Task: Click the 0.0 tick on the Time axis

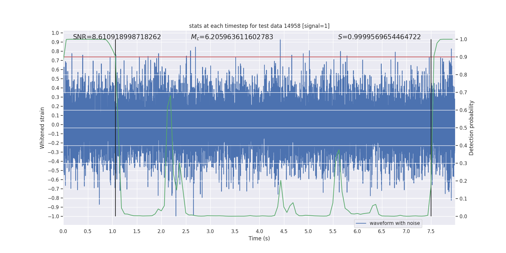Action: coord(63,231)
